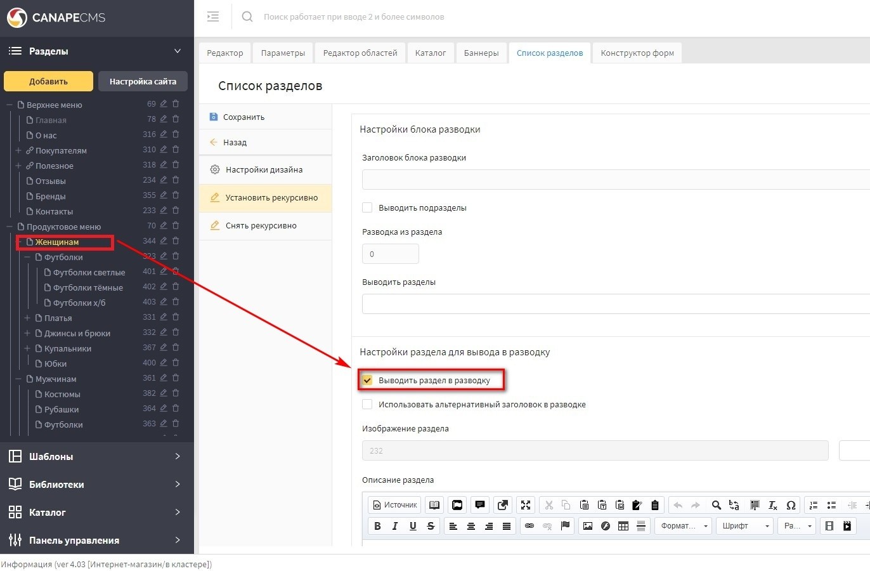Uncheck Выводить раздел в разводку

(367, 380)
